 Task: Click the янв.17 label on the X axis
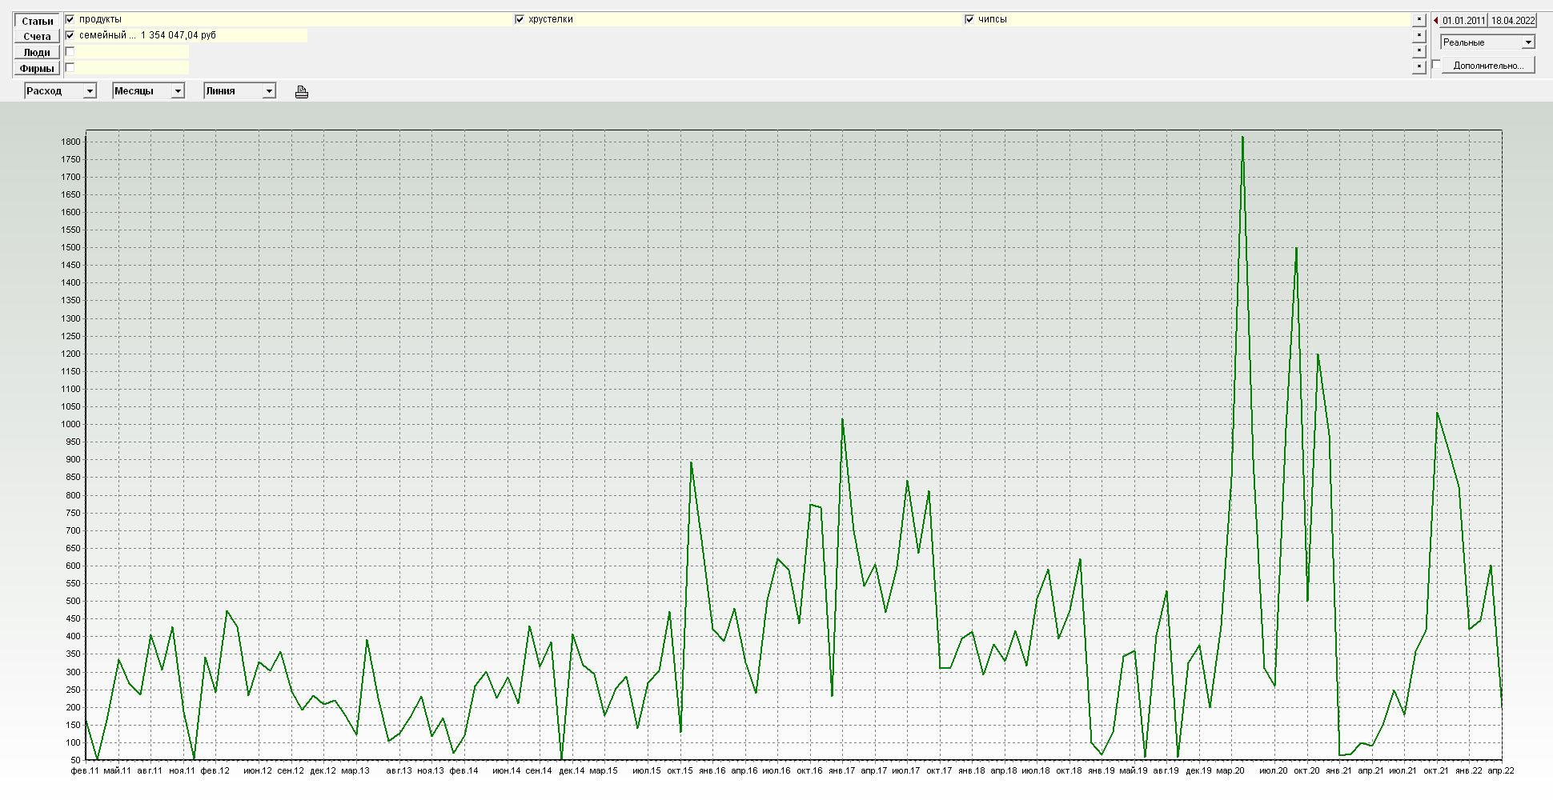pos(841,771)
